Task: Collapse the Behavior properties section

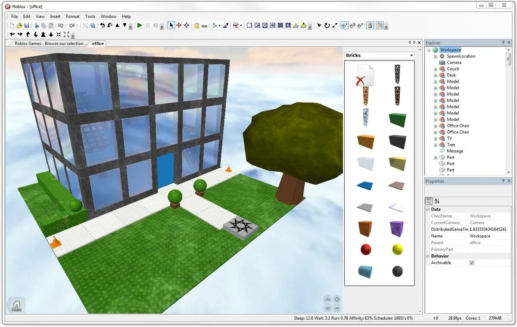Action: (427, 256)
